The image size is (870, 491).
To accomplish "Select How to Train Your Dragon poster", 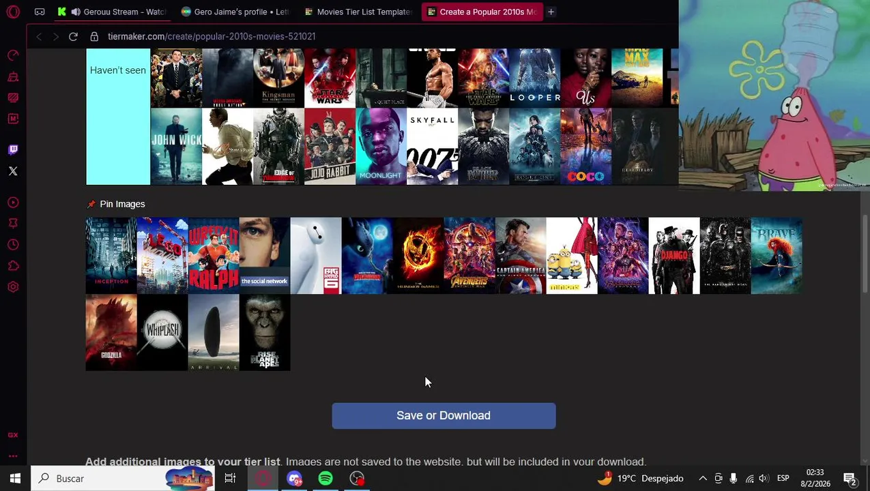I will [367, 256].
